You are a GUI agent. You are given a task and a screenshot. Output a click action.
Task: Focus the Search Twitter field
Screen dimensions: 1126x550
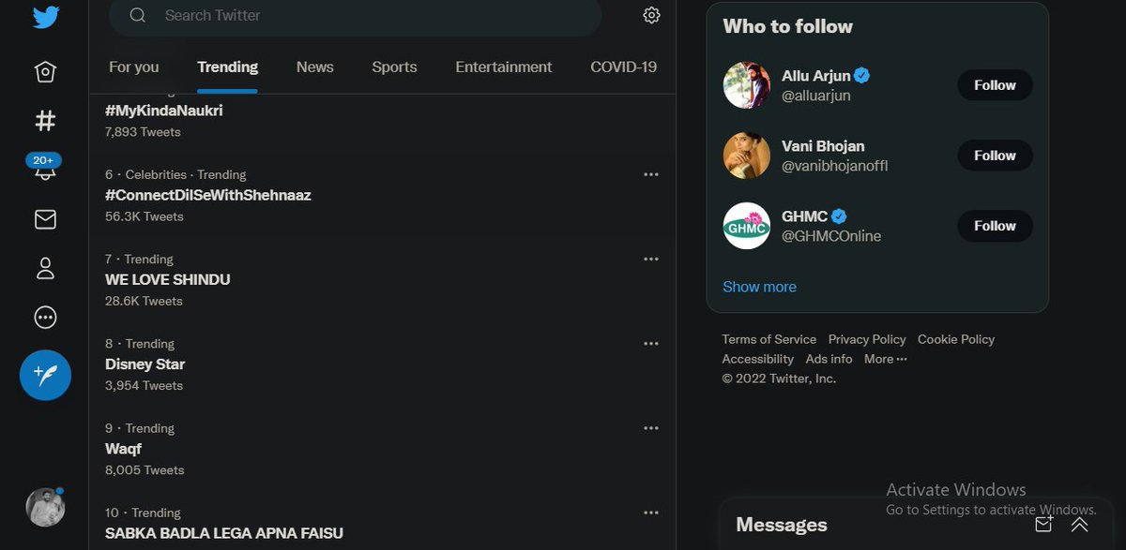tap(355, 16)
